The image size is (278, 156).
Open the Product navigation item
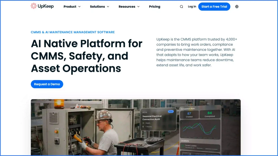[x=70, y=6]
